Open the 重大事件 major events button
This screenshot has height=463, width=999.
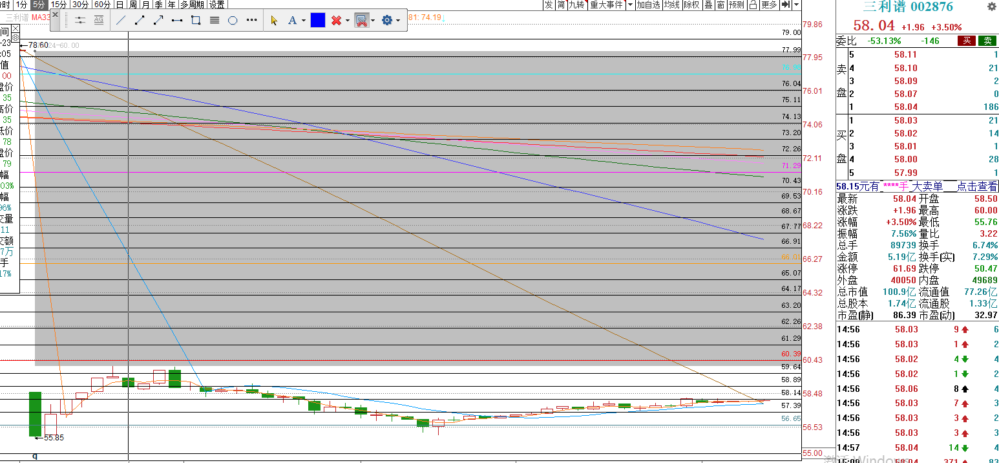tap(607, 5)
